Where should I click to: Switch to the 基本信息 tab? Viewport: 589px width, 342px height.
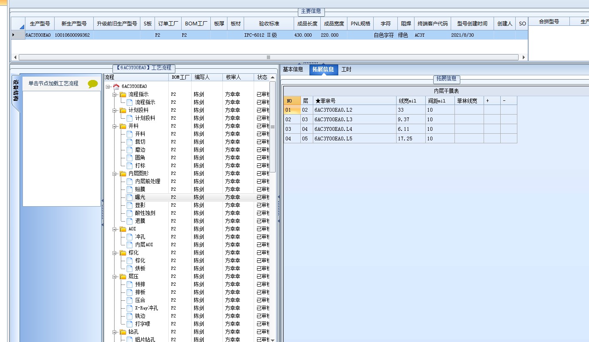[293, 69]
